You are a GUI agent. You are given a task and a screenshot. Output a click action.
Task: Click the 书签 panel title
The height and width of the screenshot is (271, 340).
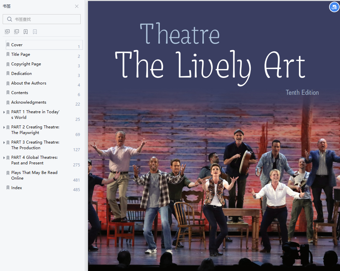click(x=7, y=6)
